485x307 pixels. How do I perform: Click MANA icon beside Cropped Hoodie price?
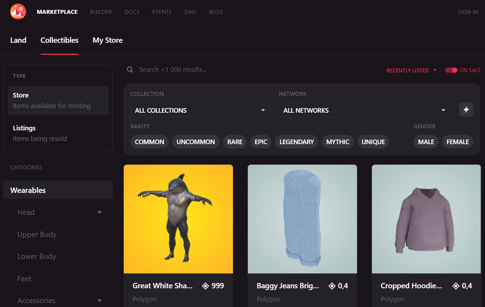click(456, 286)
